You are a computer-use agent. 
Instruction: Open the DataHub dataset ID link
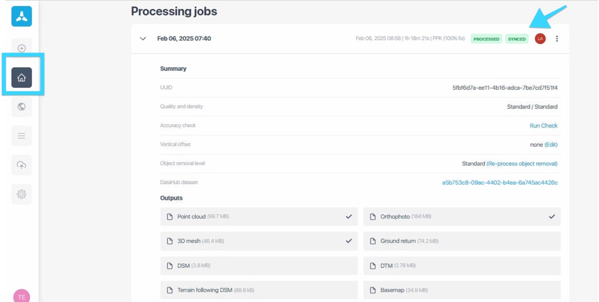coord(500,182)
